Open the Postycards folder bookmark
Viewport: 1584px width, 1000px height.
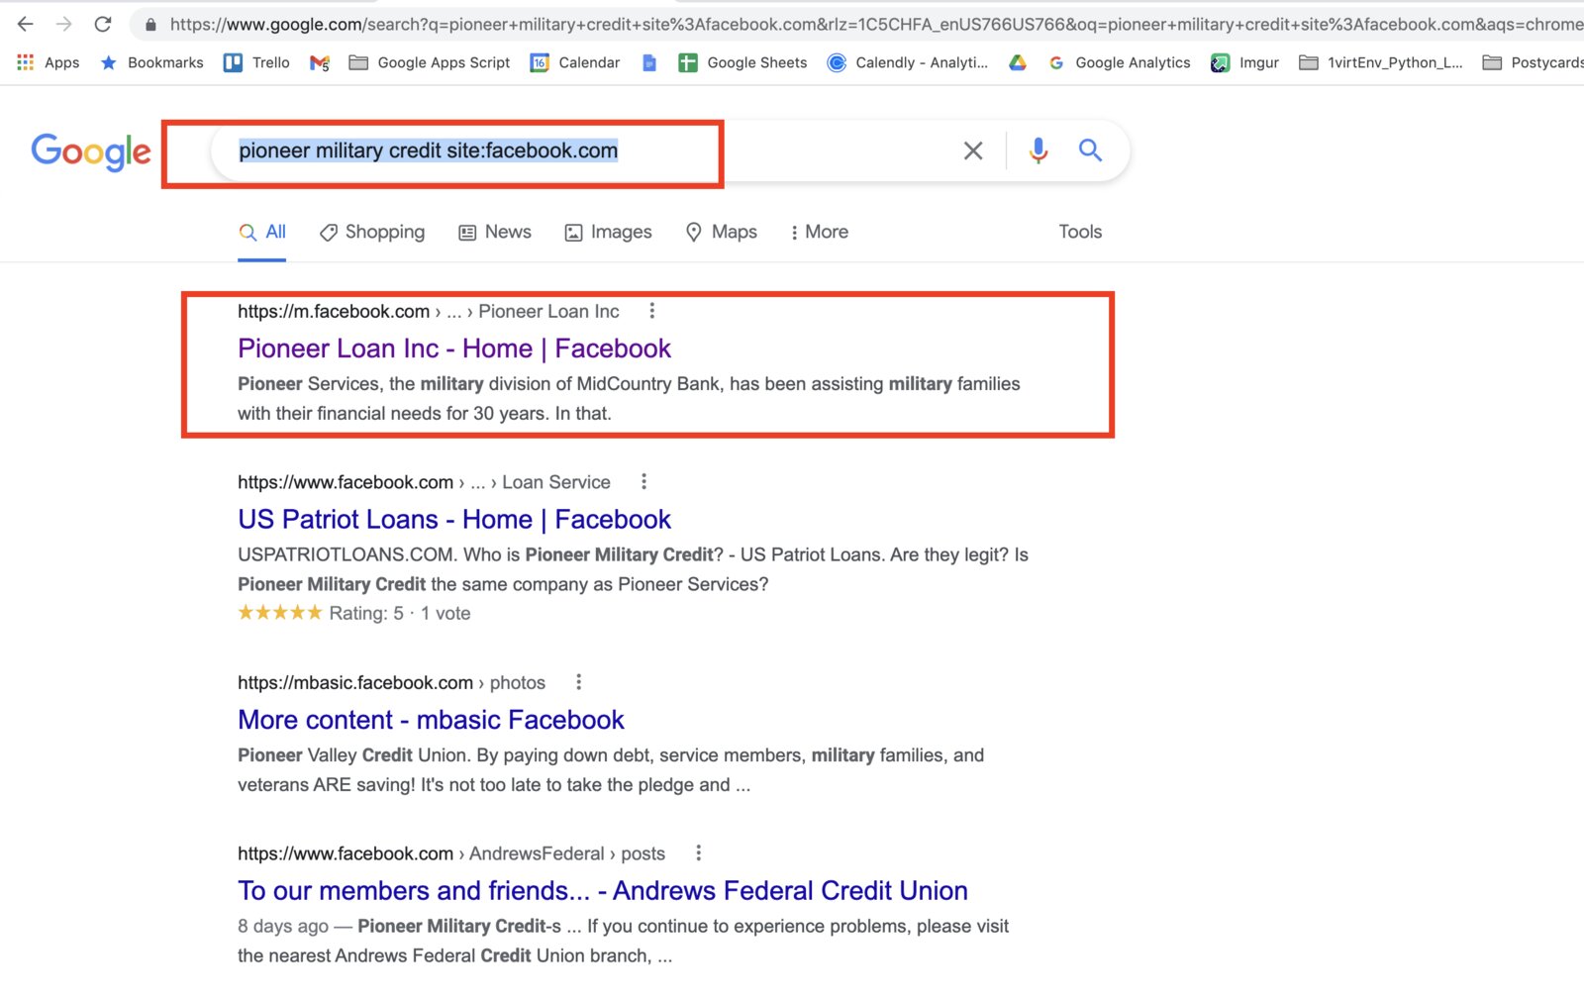pos(1533,62)
